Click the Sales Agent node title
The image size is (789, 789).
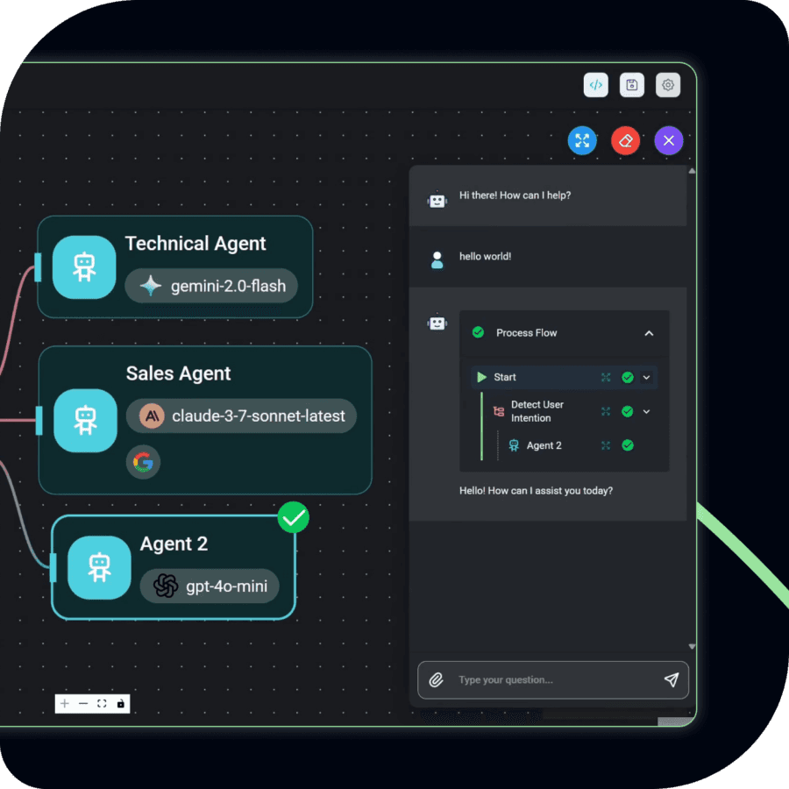(178, 373)
